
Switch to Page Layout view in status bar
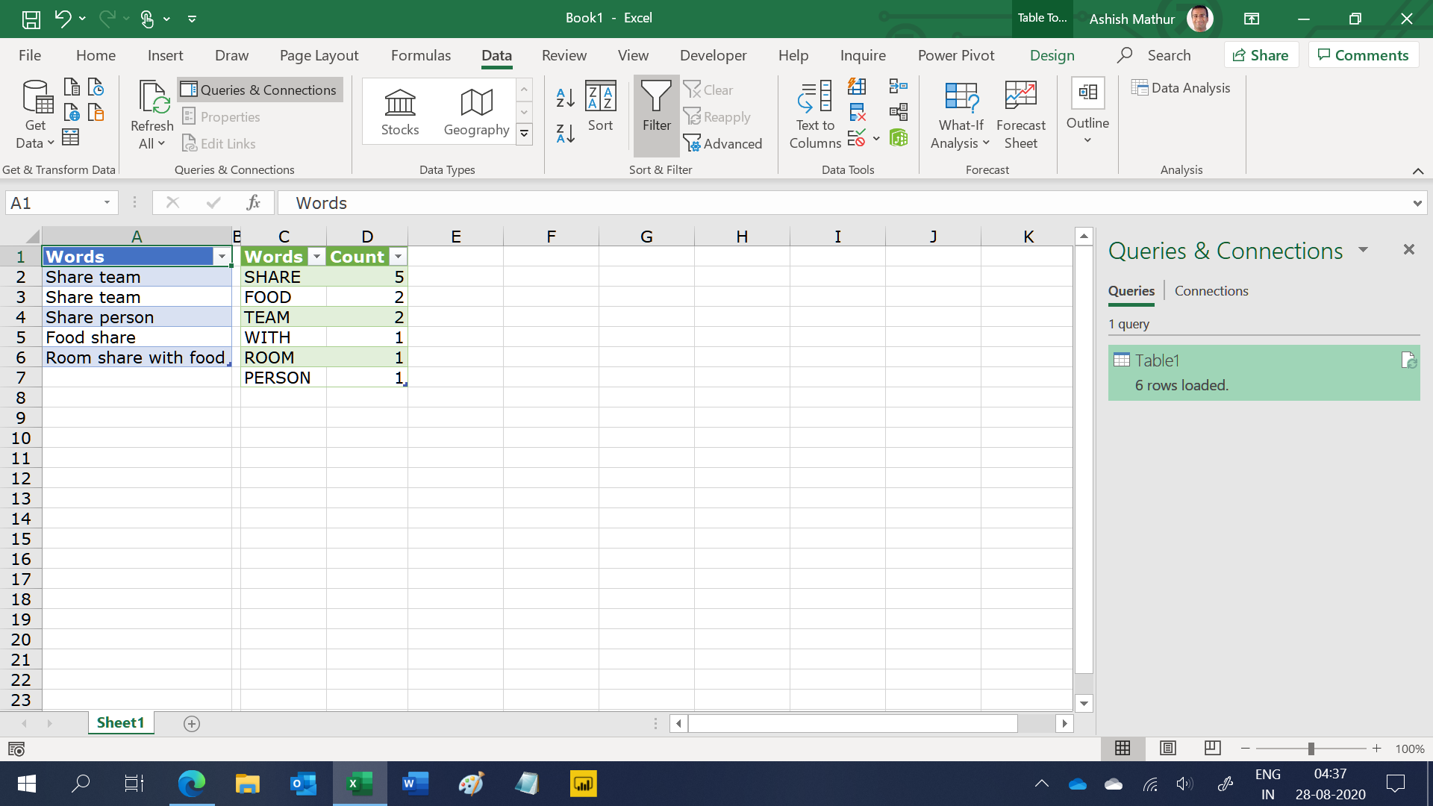(x=1168, y=748)
